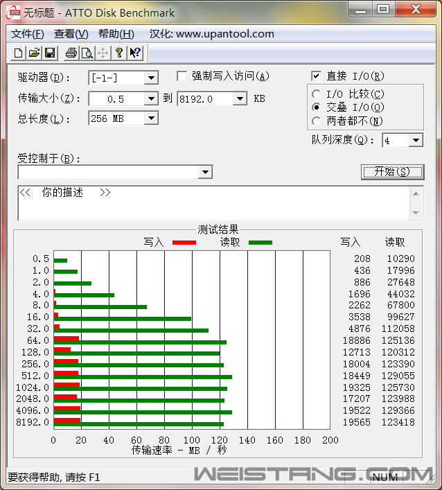Maximize the ATTO Disk Benchmark window
Screen dimensions: 442x490
click(383, 10)
